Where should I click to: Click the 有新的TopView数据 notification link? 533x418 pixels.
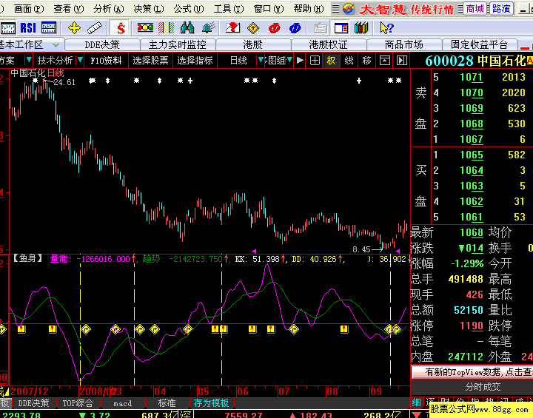click(x=472, y=372)
